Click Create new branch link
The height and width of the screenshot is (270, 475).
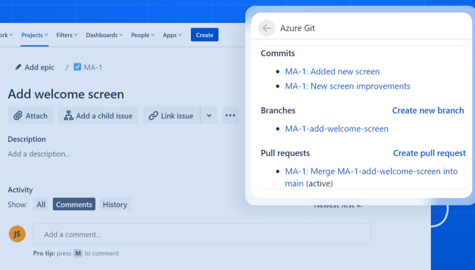click(x=428, y=111)
